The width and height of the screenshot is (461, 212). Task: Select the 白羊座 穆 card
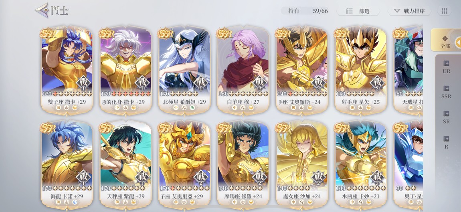(243, 70)
